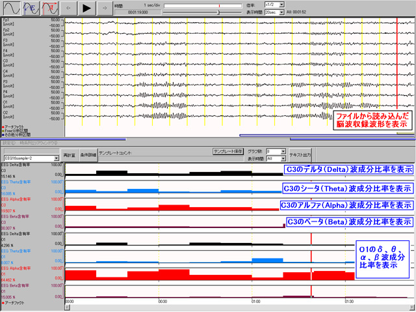Click the time slider thumb below position bar
Image resolution: width=416 pixels, height=312 pixels.
218,12
